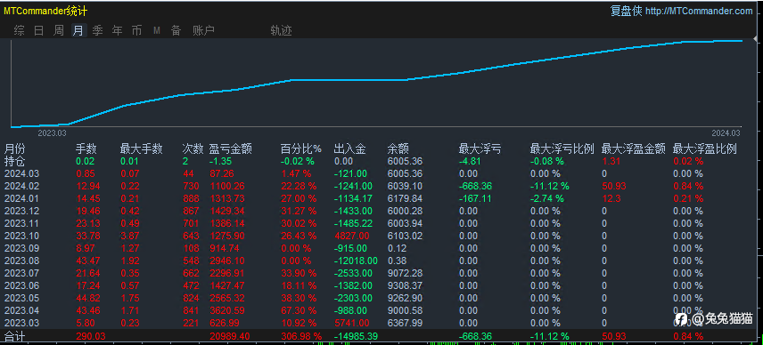Open the 季 quarterly statistics tab
This screenshot has width=763, height=345.
point(98,31)
